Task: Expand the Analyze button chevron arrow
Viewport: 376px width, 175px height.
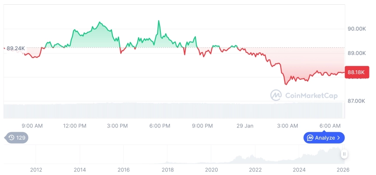Action: [x=339, y=138]
